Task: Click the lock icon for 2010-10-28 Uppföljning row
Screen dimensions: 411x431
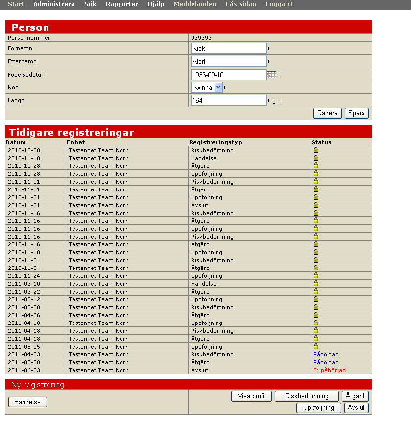Action: pyautogui.click(x=316, y=173)
